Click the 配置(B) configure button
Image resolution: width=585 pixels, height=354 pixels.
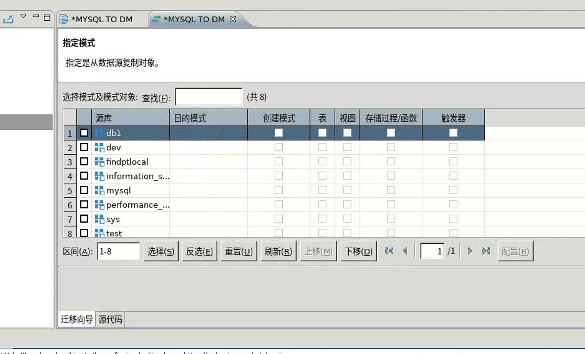coord(515,251)
